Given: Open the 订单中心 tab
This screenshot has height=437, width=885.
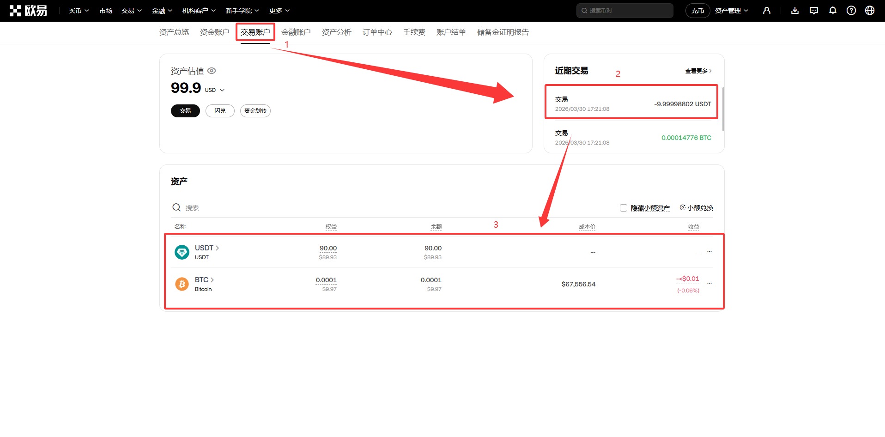Looking at the screenshot, I should (x=377, y=32).
